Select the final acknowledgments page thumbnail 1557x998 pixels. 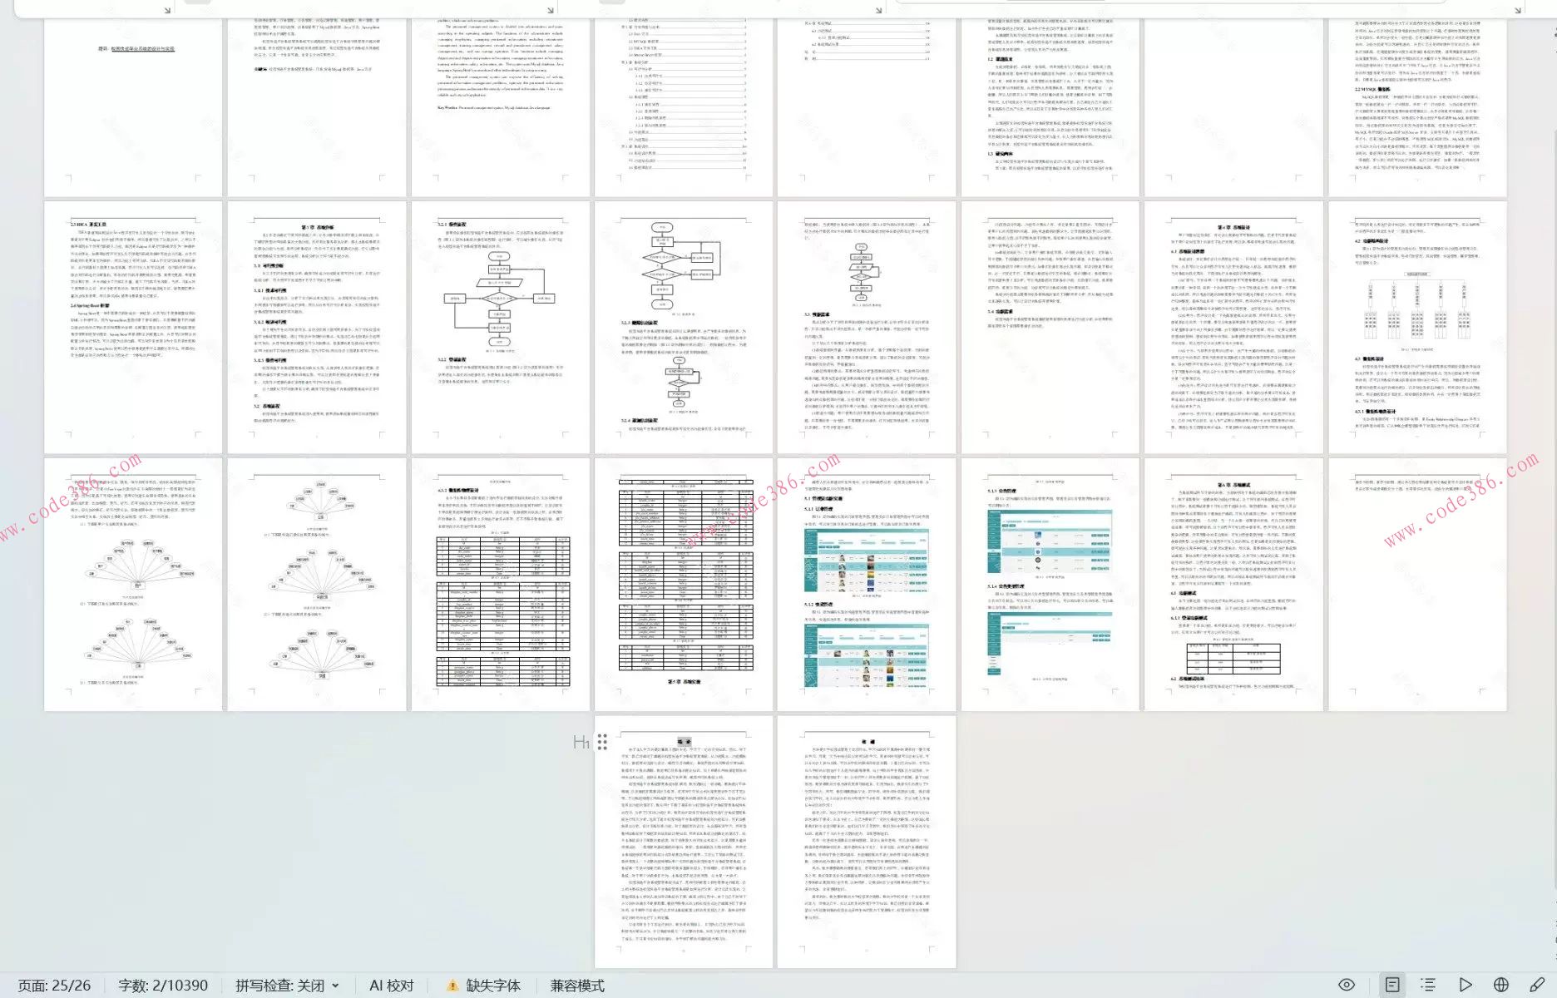tap(867, 842)
